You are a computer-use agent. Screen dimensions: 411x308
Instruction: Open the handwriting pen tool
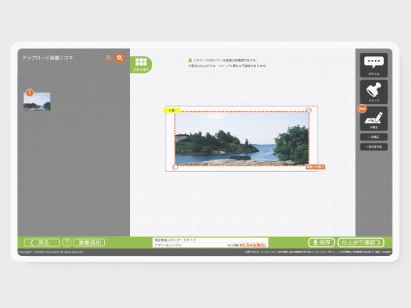pos(374,118)
